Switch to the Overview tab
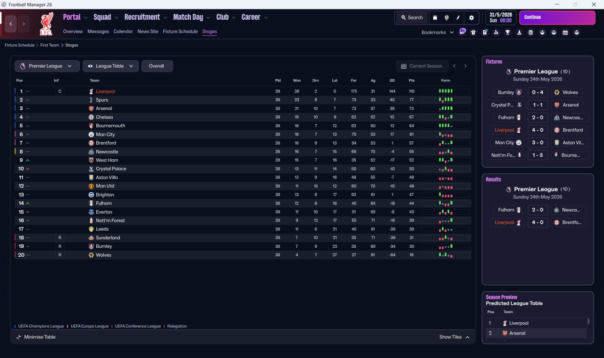This screenshot has height=358, width=604. 73,32
